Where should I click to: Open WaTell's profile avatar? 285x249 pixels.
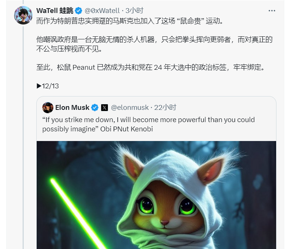(x=23, y=15)
